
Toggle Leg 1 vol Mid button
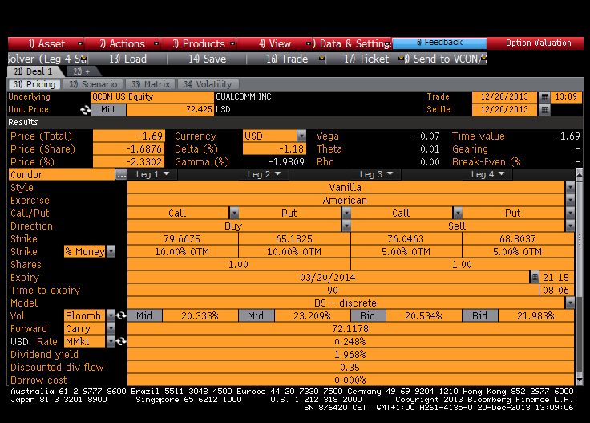pos(144,315)
